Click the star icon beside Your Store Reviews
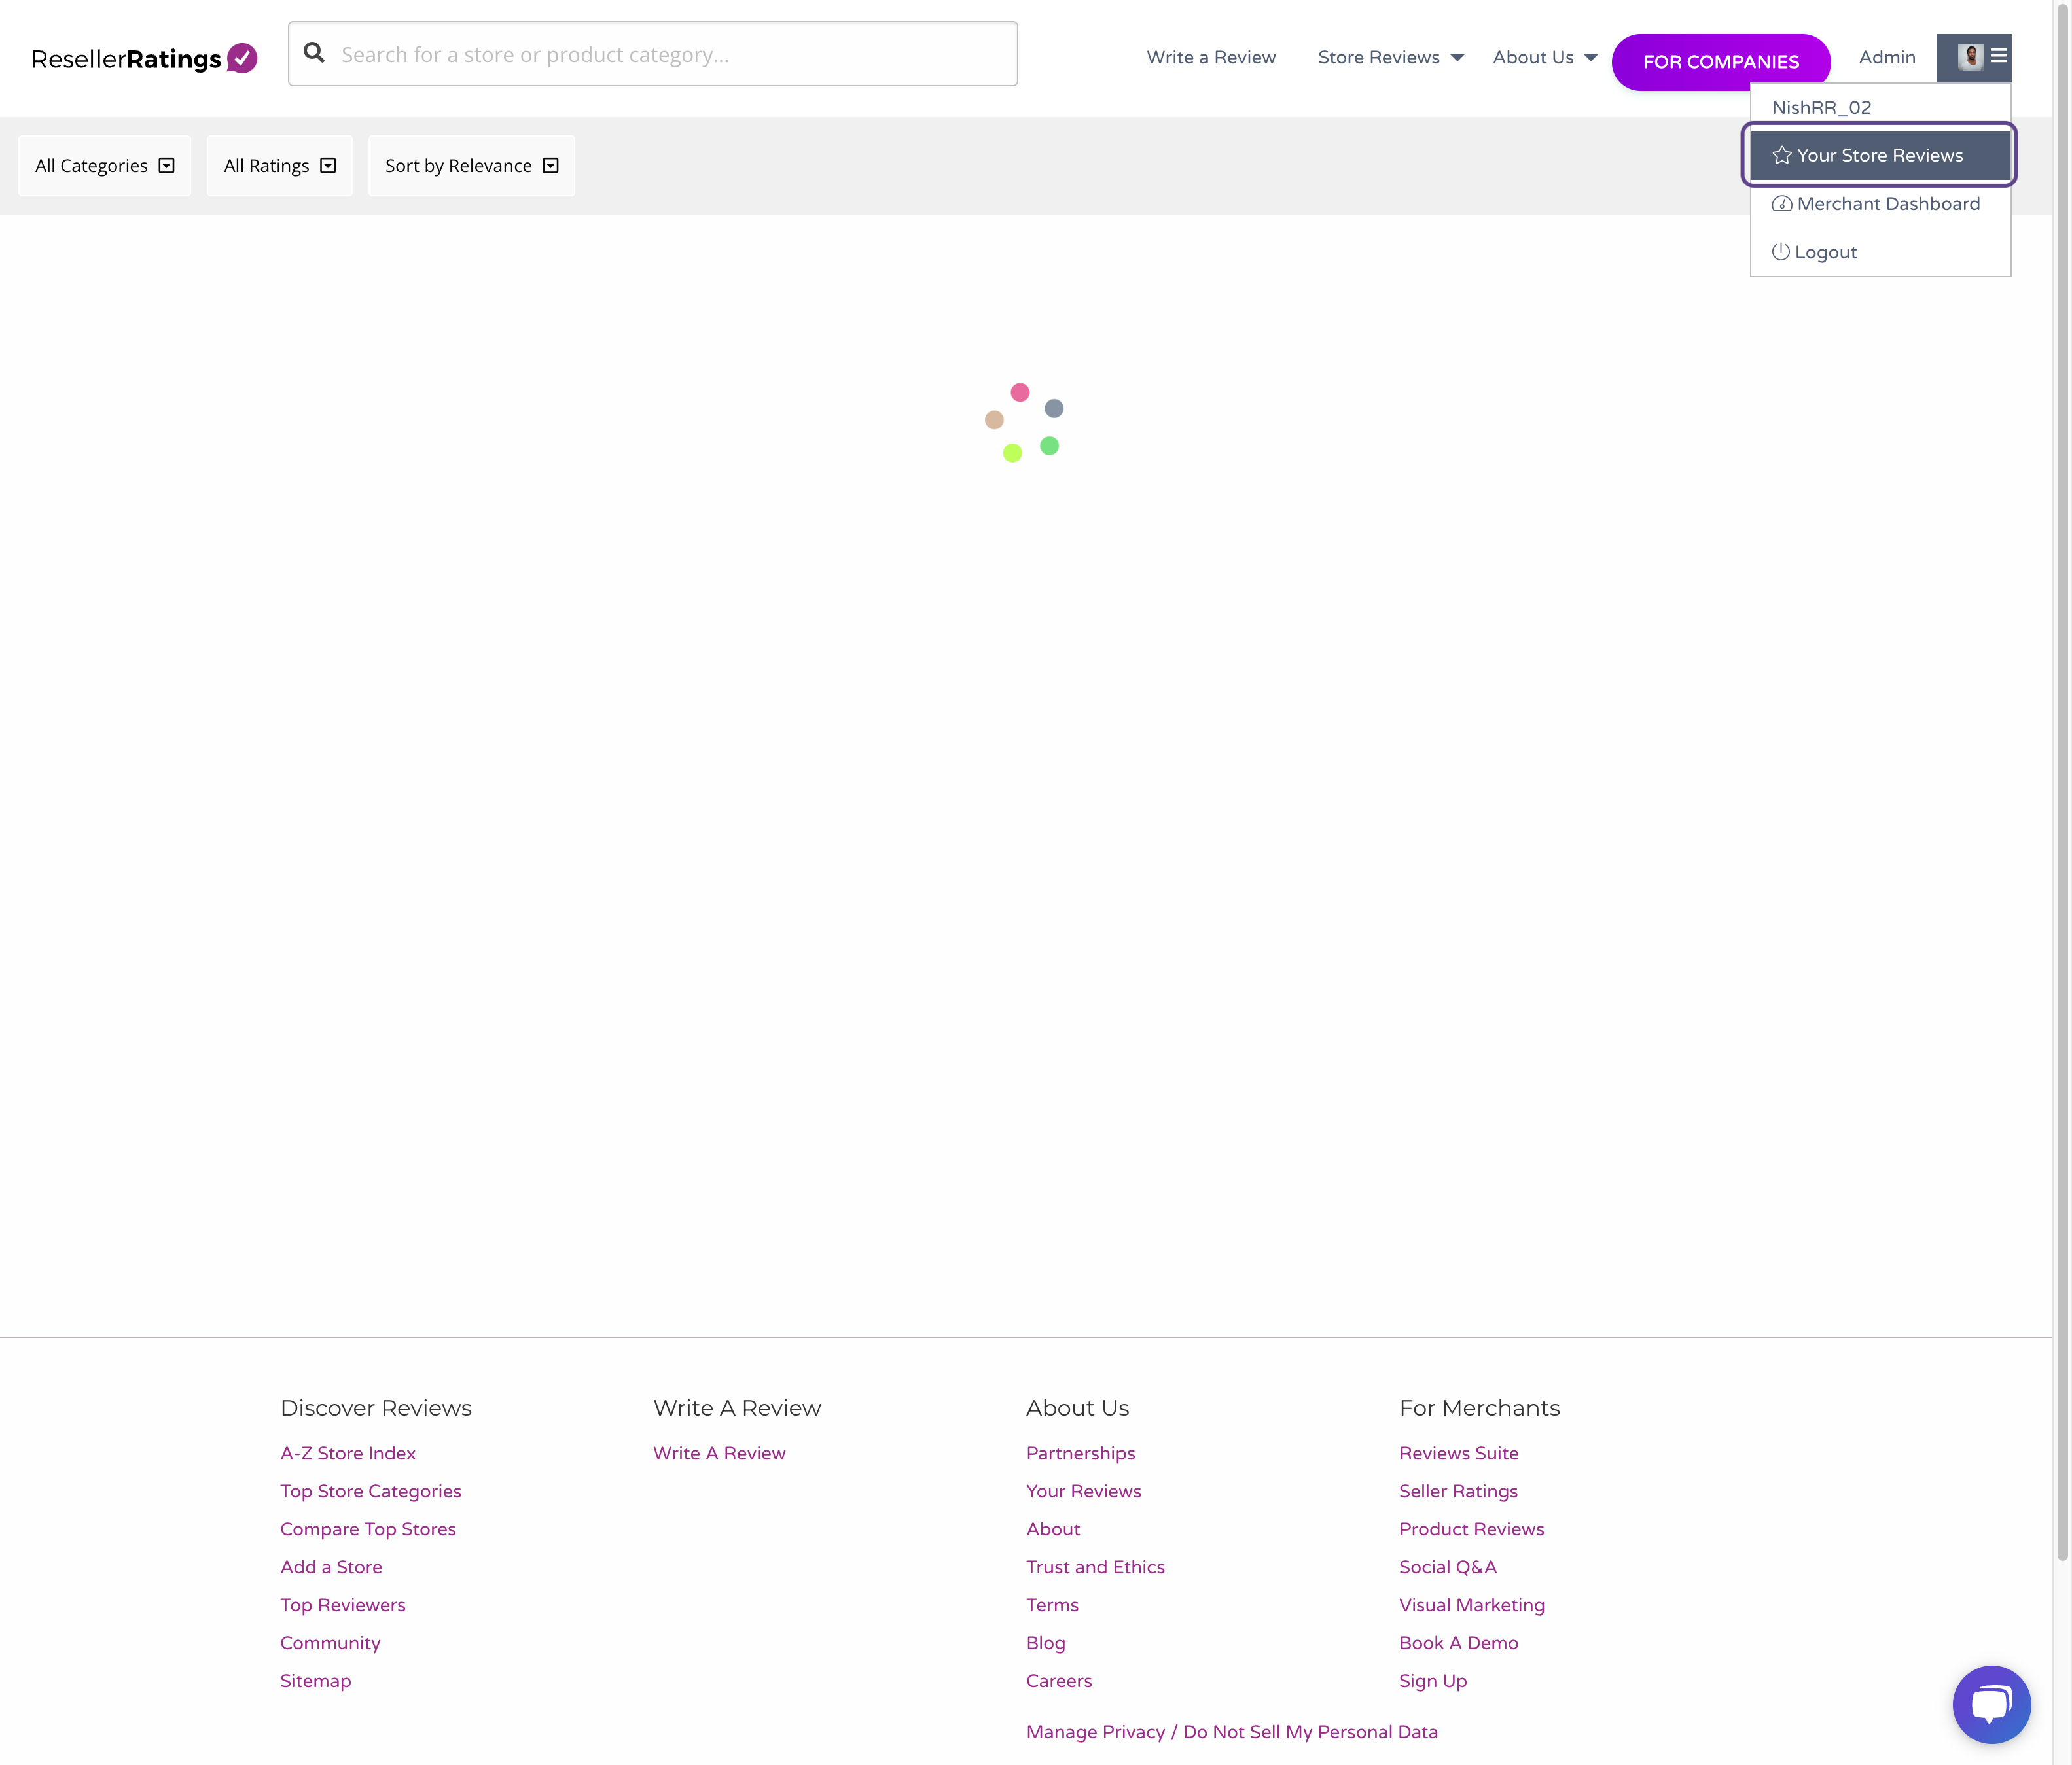The height and width of the screenshot is (1765, 2072). point(1781,155)
